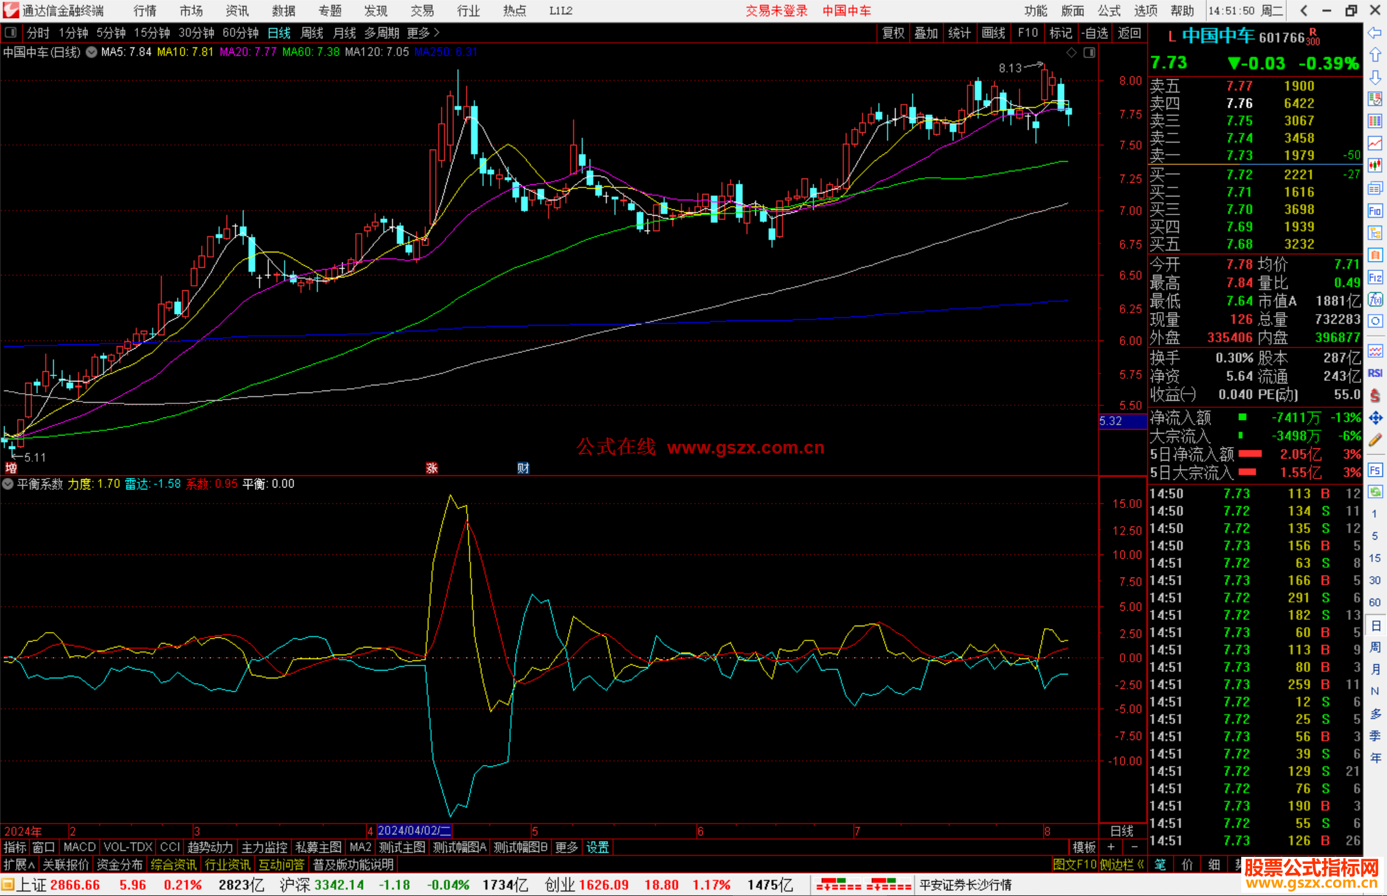Open the 公式 menu
The width and height of the screenshot is (1387, 896).
1109,11
